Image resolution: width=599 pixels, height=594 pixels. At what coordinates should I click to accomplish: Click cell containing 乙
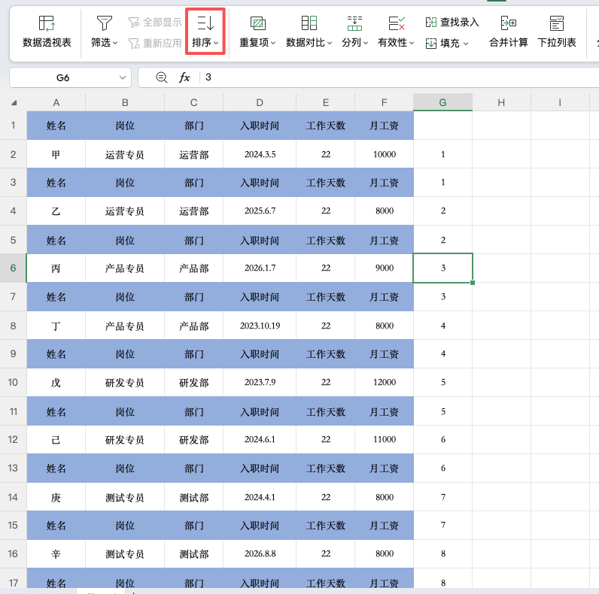pyautogui.click(x=56, y=211)
